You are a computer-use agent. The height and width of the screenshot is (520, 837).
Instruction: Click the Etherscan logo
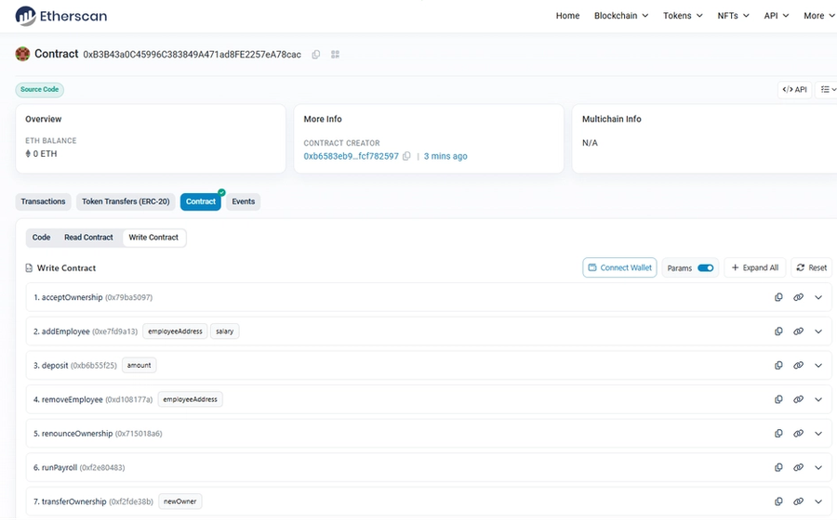(x=60, y=16)
